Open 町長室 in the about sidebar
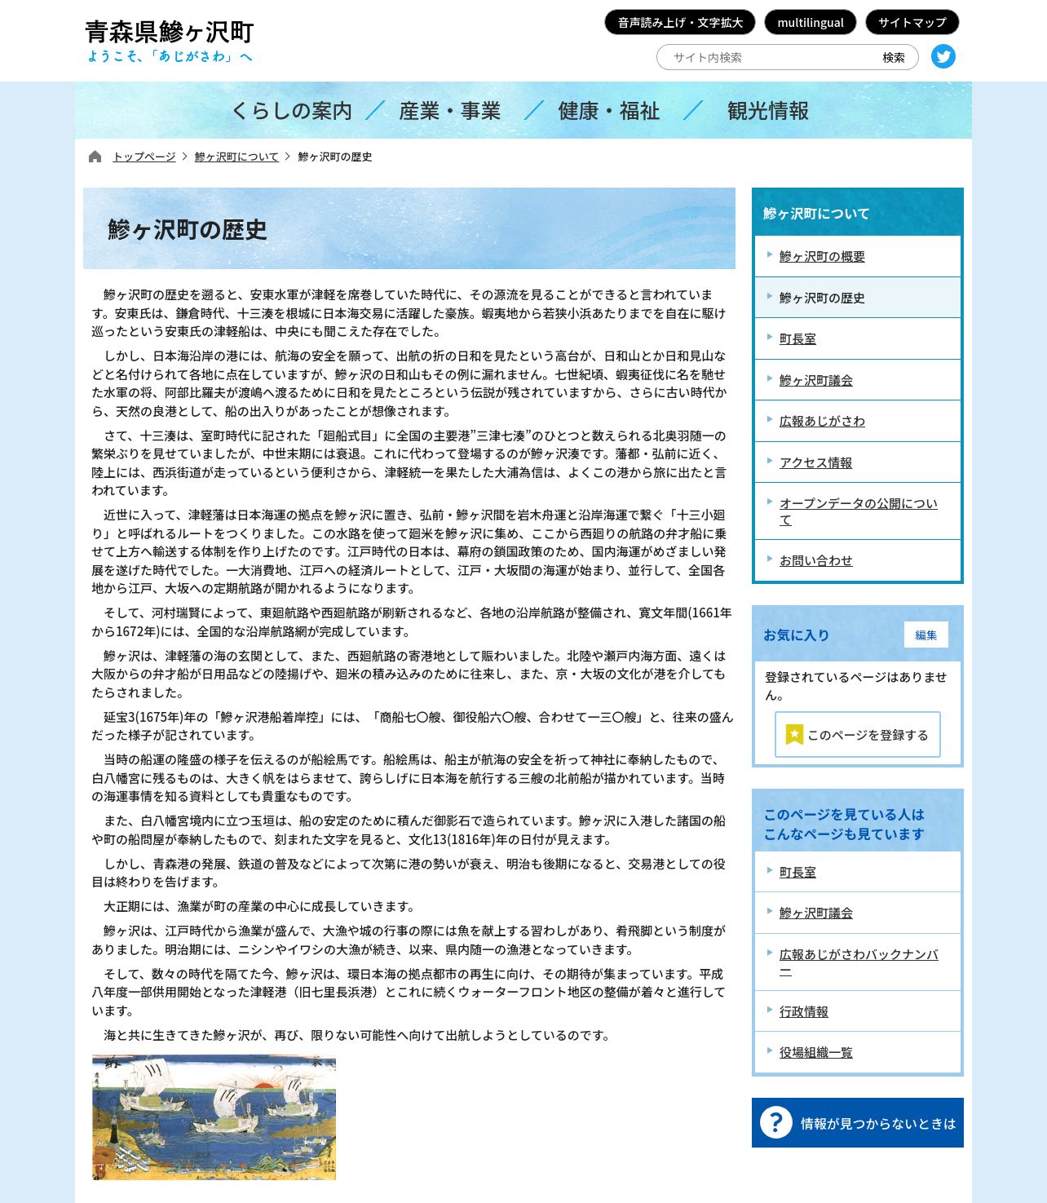This screenshot has height=1203, width=1047. click(x=797, y=338)
